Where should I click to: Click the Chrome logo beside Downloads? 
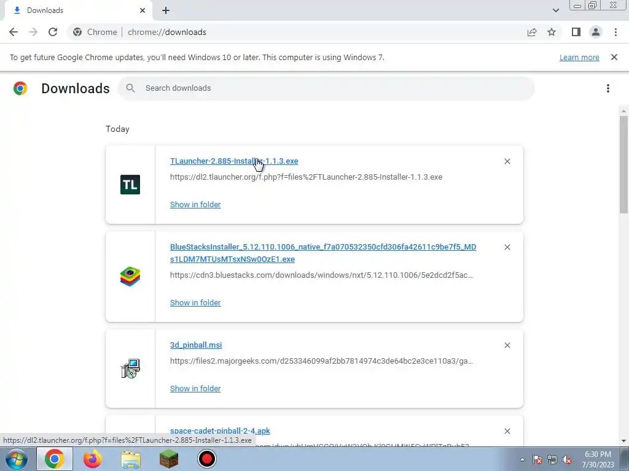pyautogui.click(x=20, y=88)
